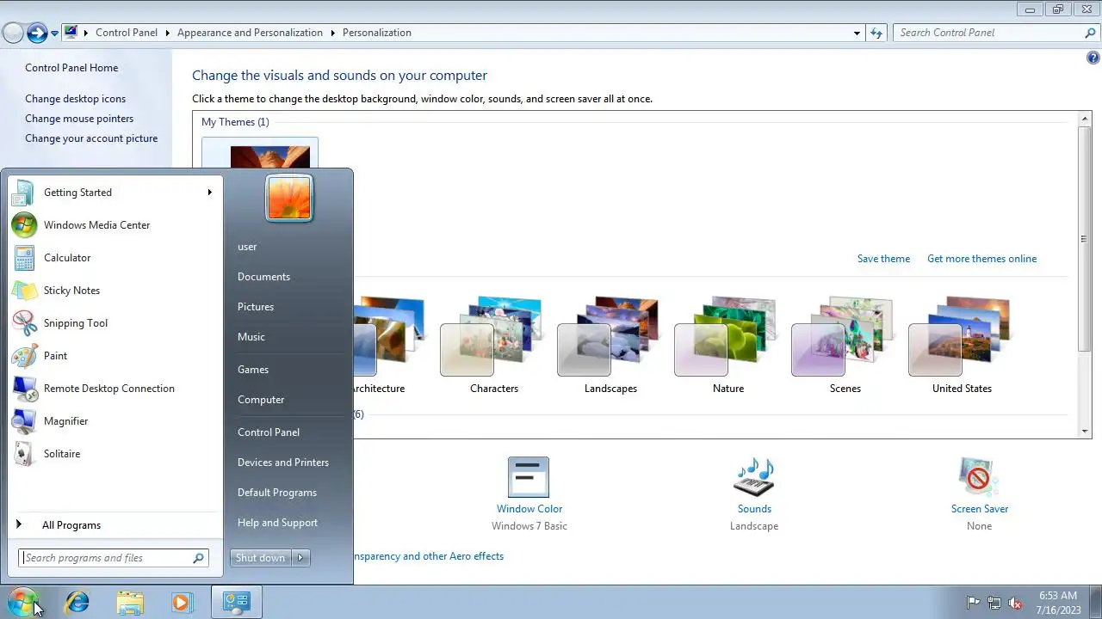Go to Control Panel Home
The image size is (1102, 619).
71,68
